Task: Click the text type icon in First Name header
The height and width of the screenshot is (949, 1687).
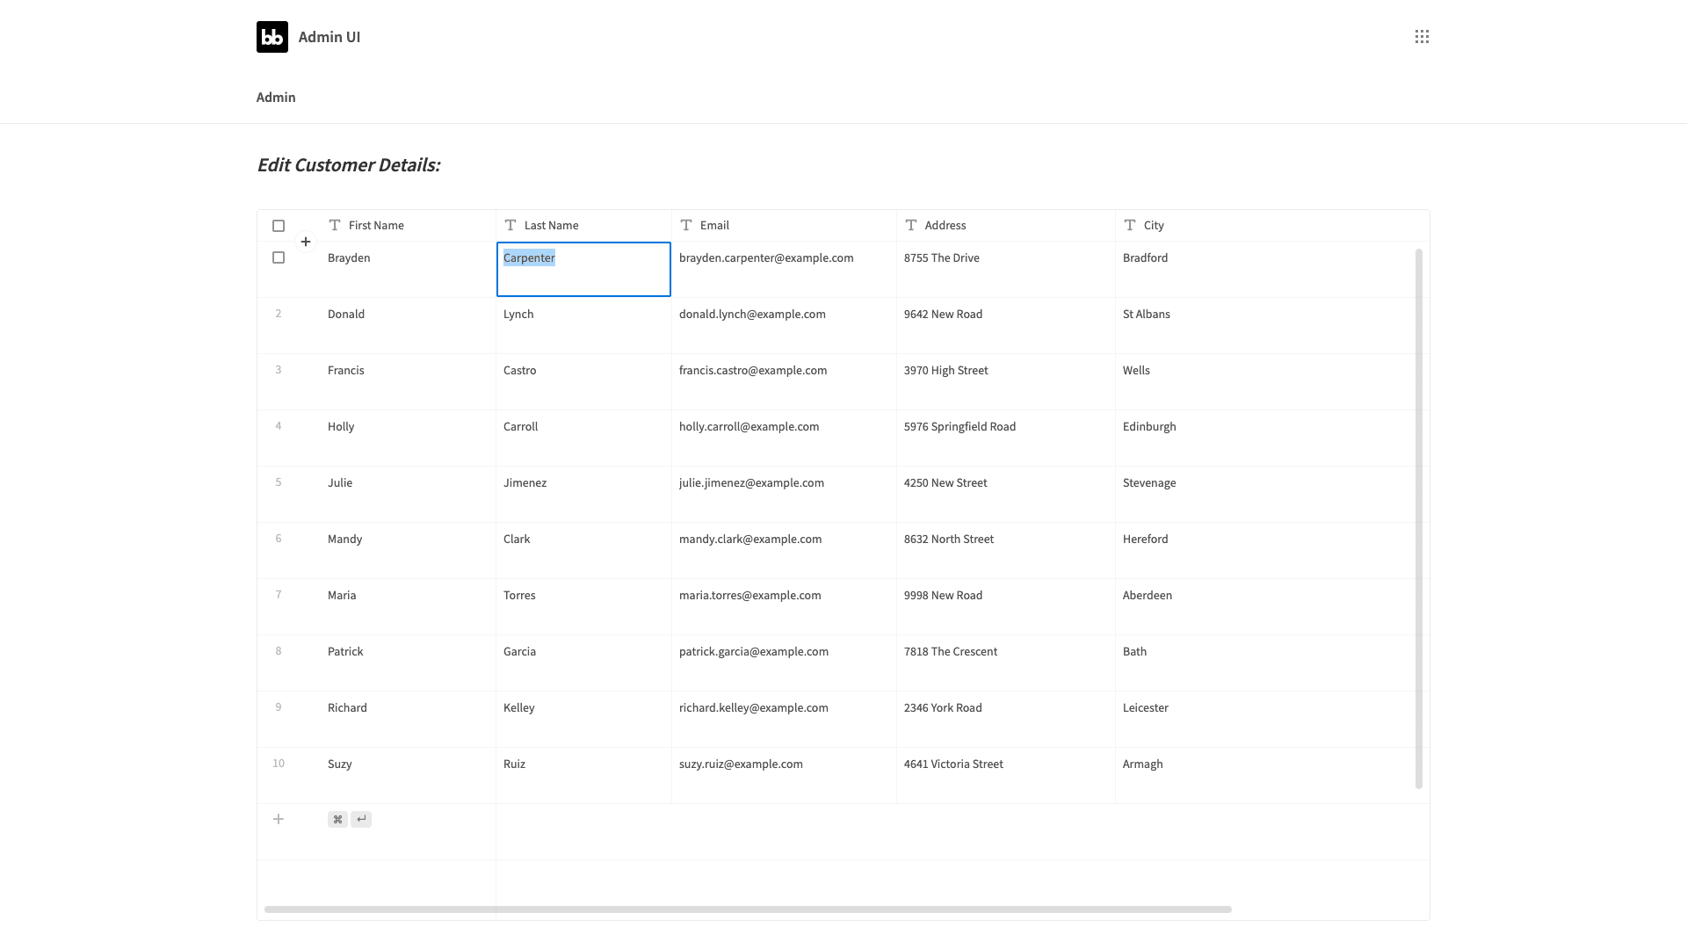Action: [335, 225]
